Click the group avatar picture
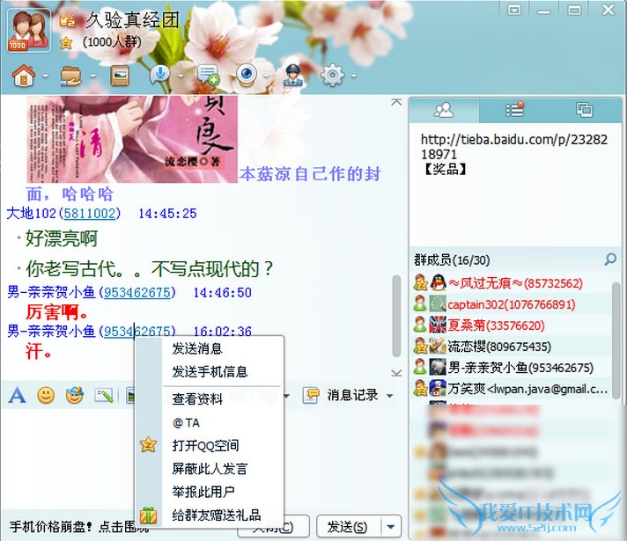 click(29, 31)
